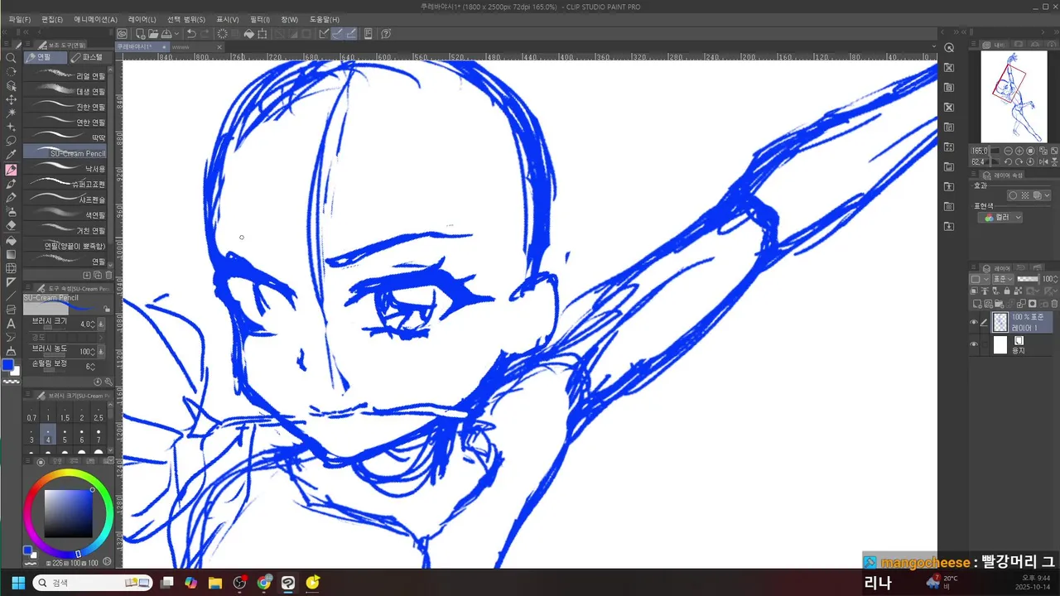Select the Eraser tool
This screenshot has height=596, width=1060.
click(11, 225)
